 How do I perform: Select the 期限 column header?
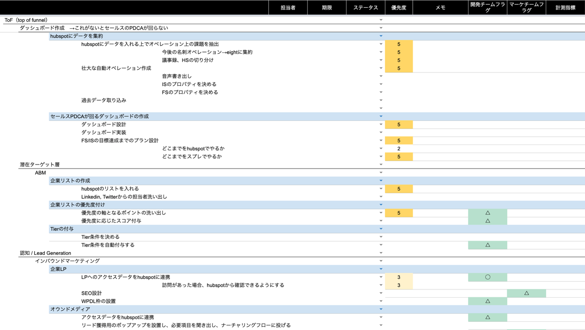point(327,8)
